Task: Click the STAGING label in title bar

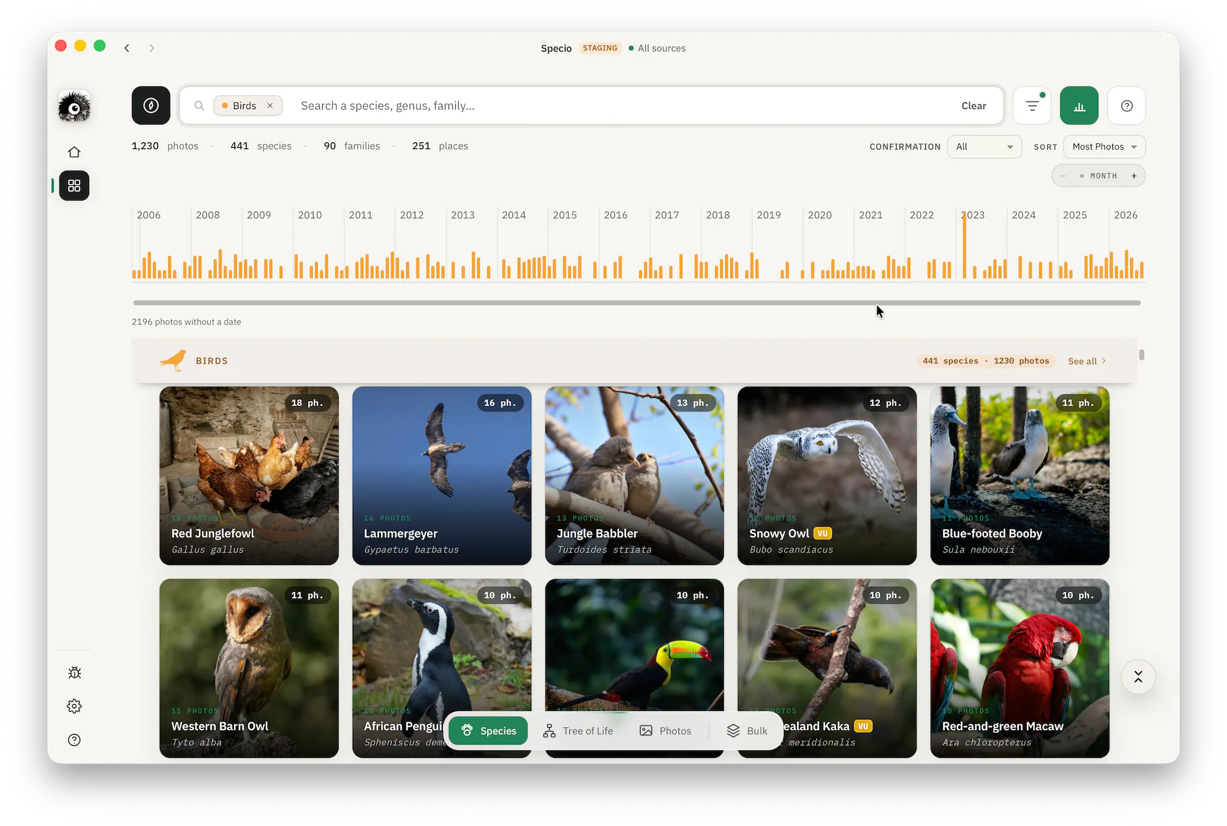Action: (600, 48)
